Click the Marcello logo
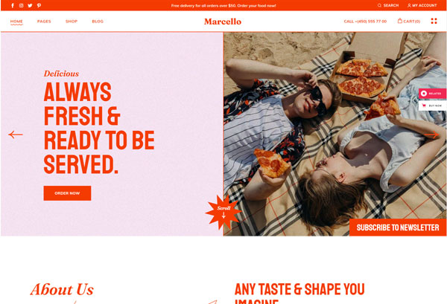Screen dimensions: 447x304 tap(223, 22)
